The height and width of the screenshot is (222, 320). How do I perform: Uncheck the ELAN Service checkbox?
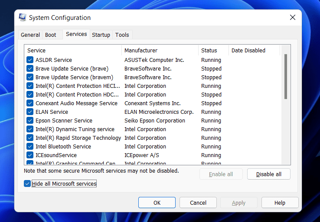(30, 112)
